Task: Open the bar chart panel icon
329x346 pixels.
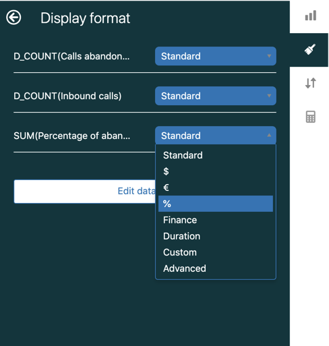Action: point(311,16)
